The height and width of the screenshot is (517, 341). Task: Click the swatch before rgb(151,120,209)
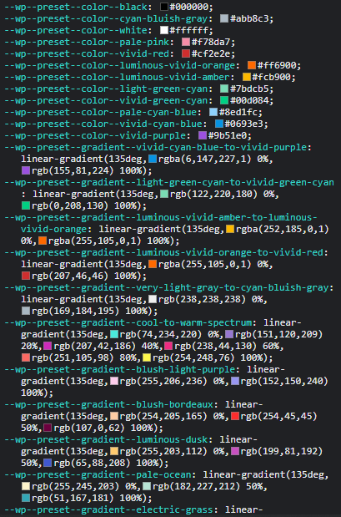click(x=230, y=334)
